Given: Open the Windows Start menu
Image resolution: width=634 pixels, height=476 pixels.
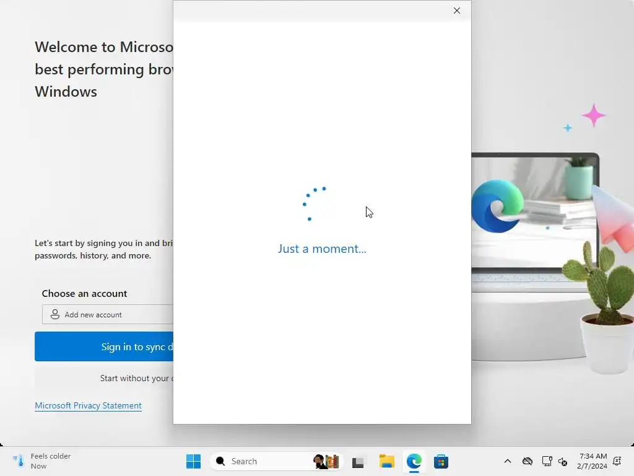Looking at the screenshot, I should tap(193, 461).
